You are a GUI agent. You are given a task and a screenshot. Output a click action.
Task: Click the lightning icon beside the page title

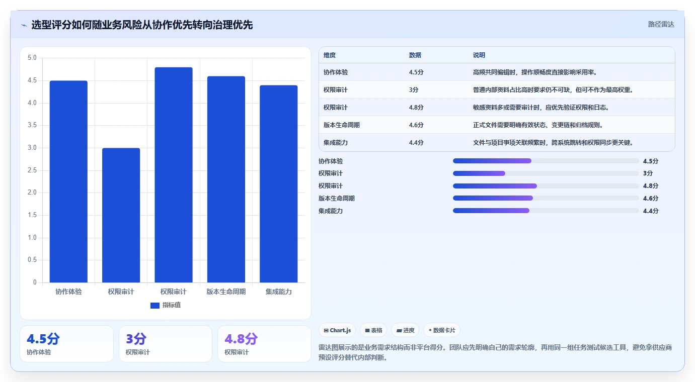24,25
